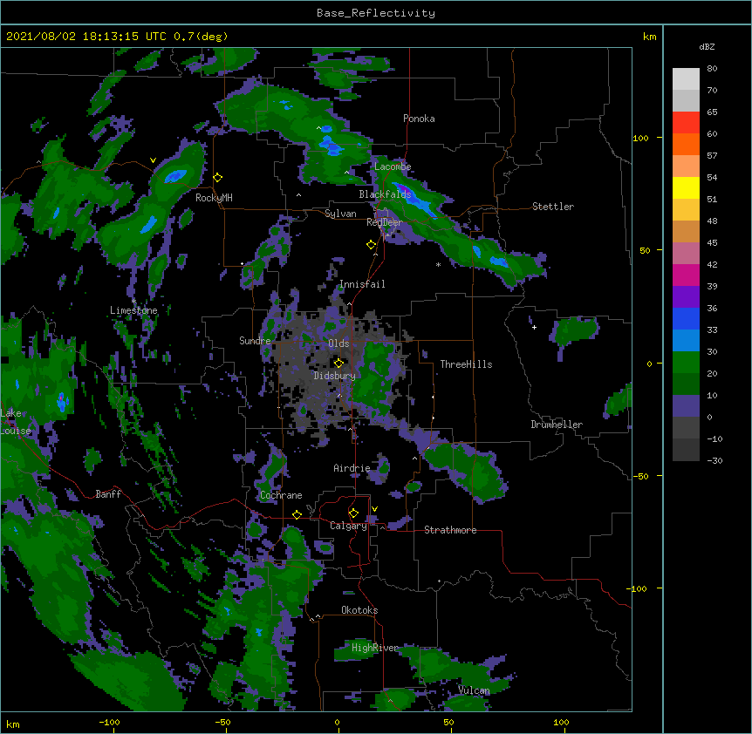Image resolution: width=752 pixels, height=734 pixels.
Task: Click the -50 tick on the vertical km axis
Action: 640,476
